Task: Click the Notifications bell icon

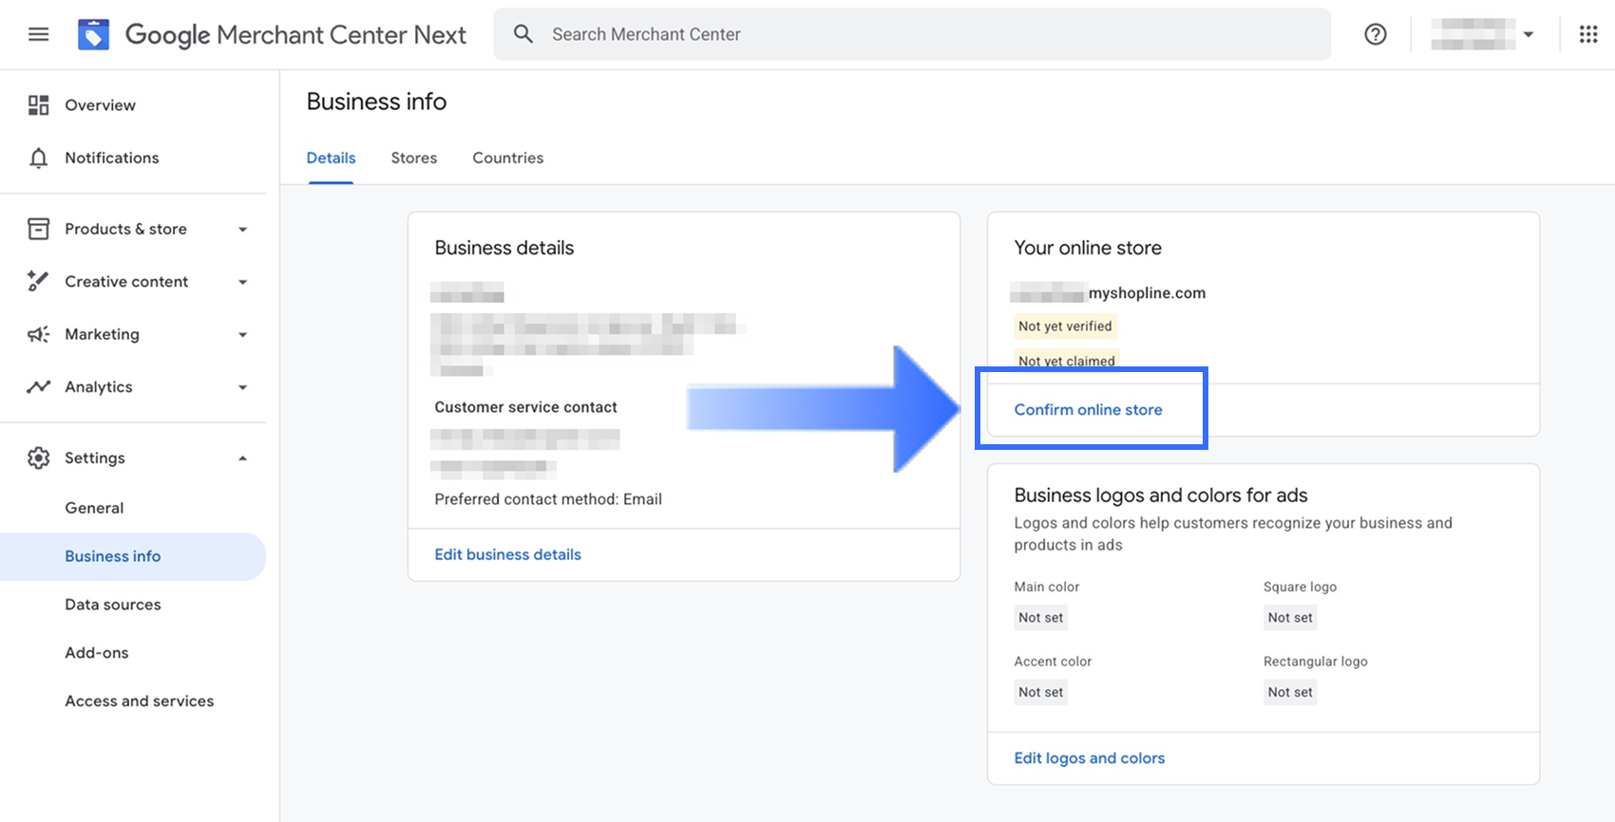Action: [x=38, y=158]
